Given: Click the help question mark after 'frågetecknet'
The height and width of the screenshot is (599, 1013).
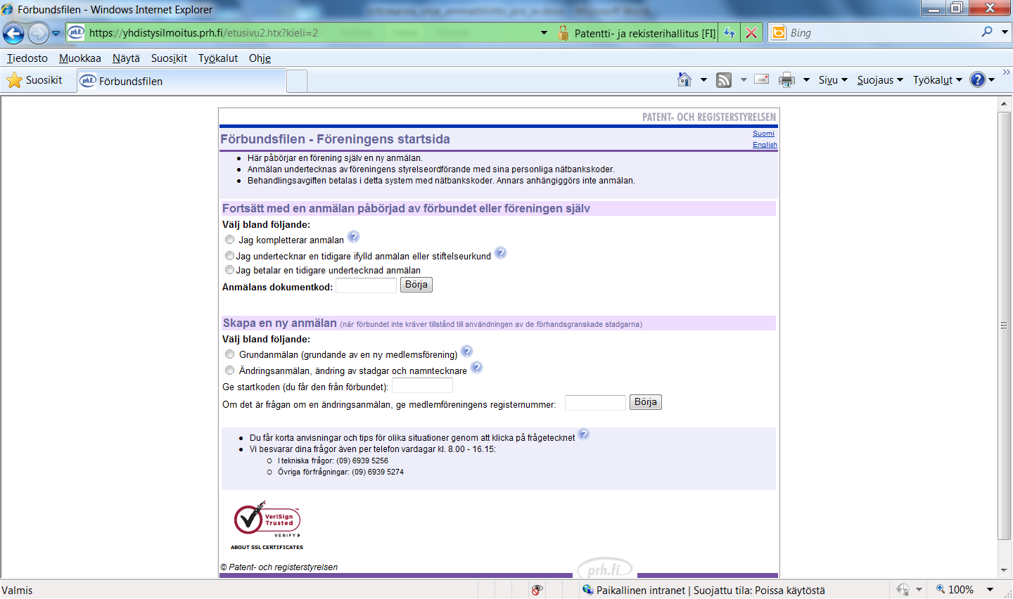Looking at the screenshot, I should pos(584,434).
